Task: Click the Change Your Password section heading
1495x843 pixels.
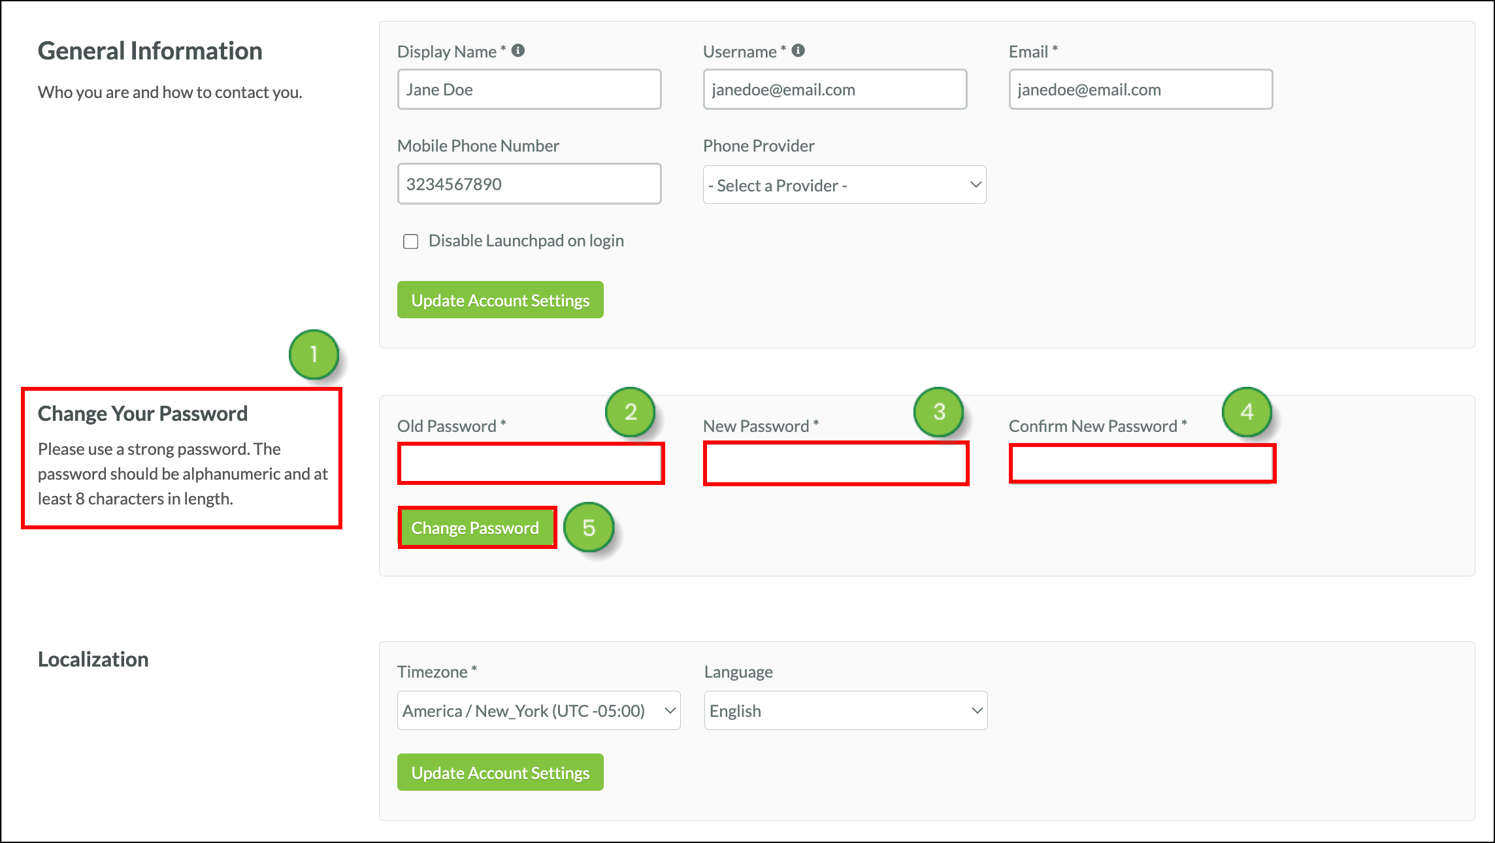Action: (143, 413)
